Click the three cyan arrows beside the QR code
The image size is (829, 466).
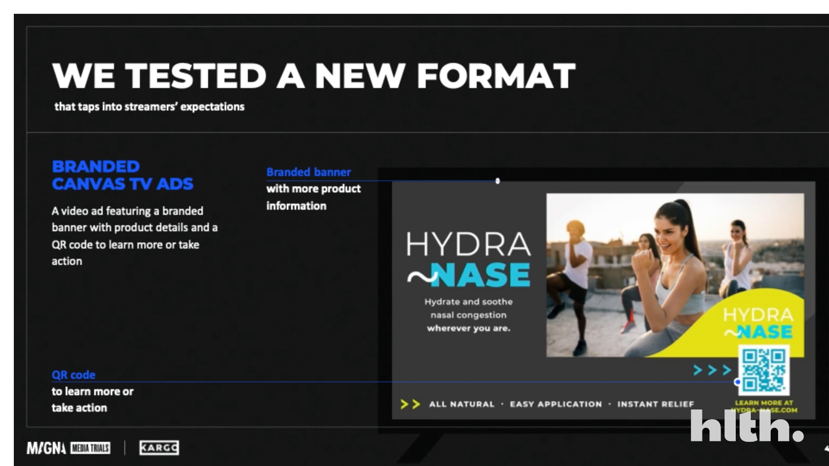[x=712, y=370]
